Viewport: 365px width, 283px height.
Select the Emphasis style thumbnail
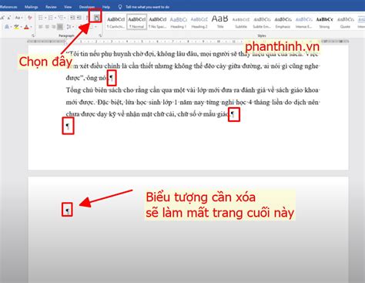click(x=283, y=22)
